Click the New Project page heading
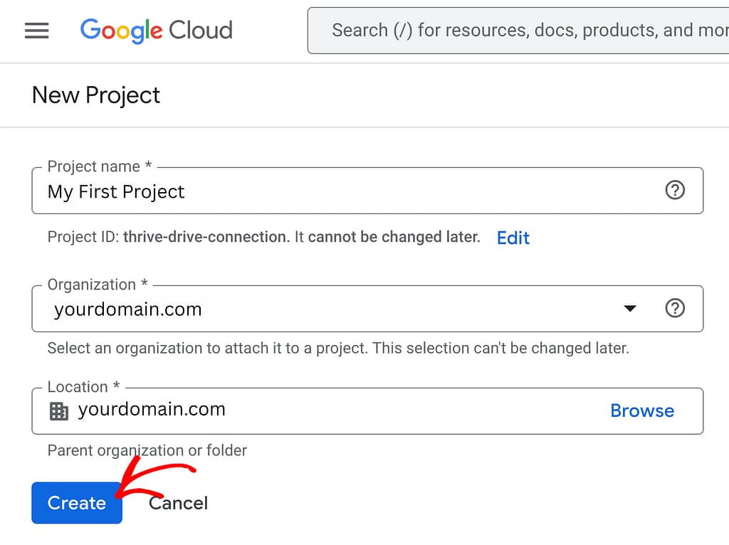Viewport: 729px width, 545px height. 95,95
